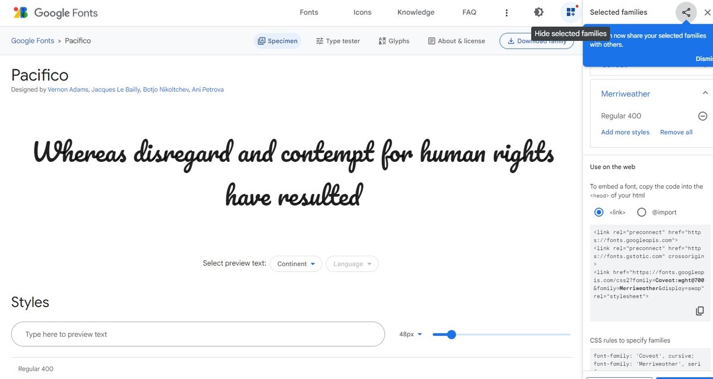Image resolution: width=713 pixels, height=379 pixels.
Task: Select the link embed option
Action: 599,212
